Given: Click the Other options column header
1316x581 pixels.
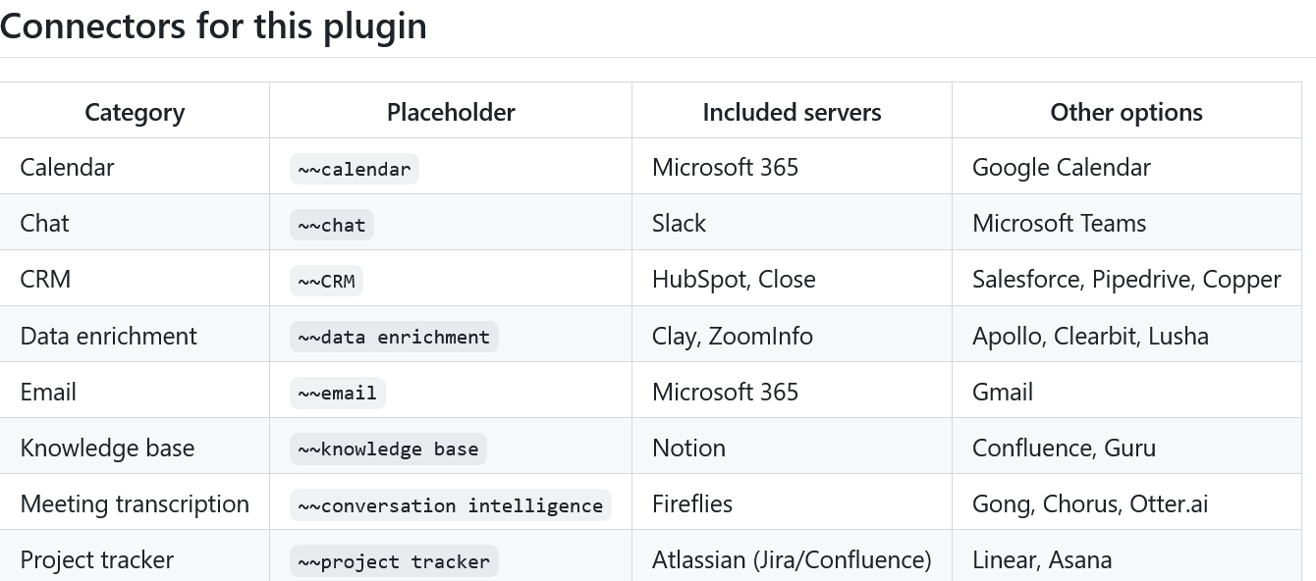Looking at the screenshot, I should point(1126,112).
